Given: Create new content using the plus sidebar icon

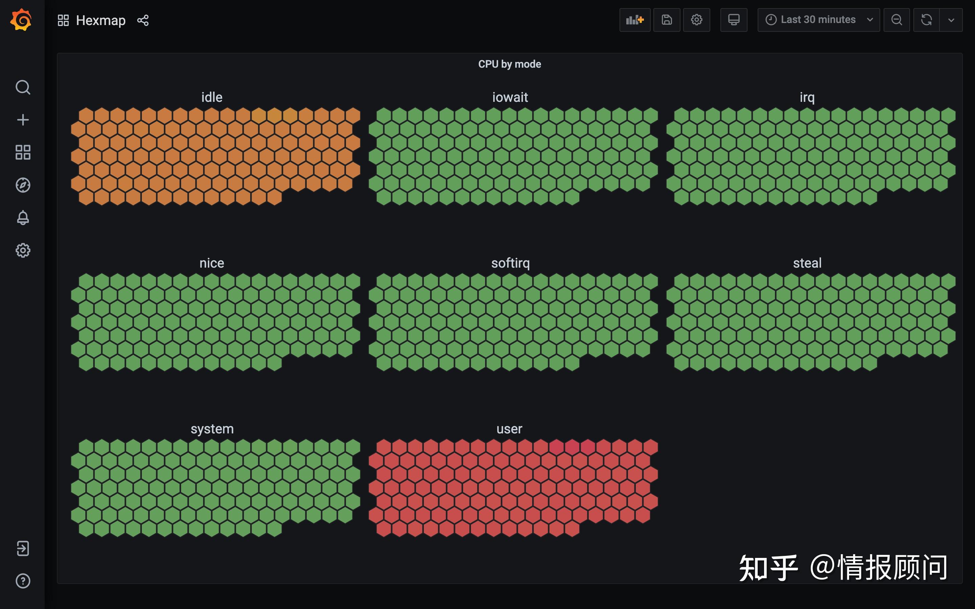Looking at the screenshot, I should (23, 119).
